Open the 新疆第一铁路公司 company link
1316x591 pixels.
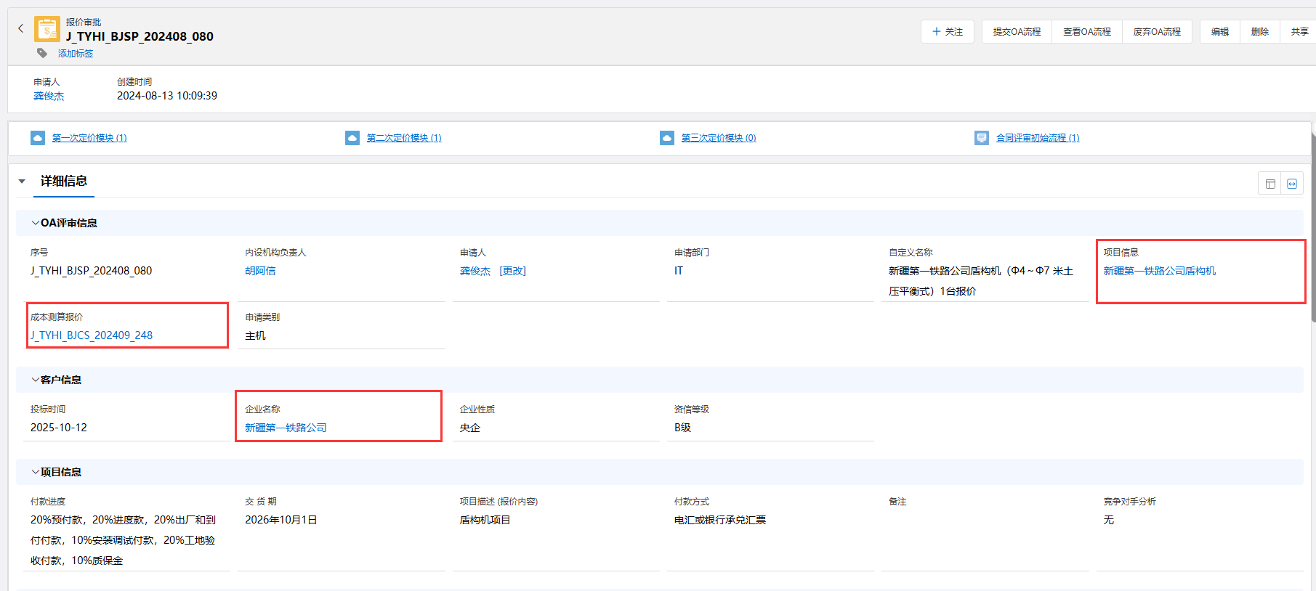tap(286, 428)
